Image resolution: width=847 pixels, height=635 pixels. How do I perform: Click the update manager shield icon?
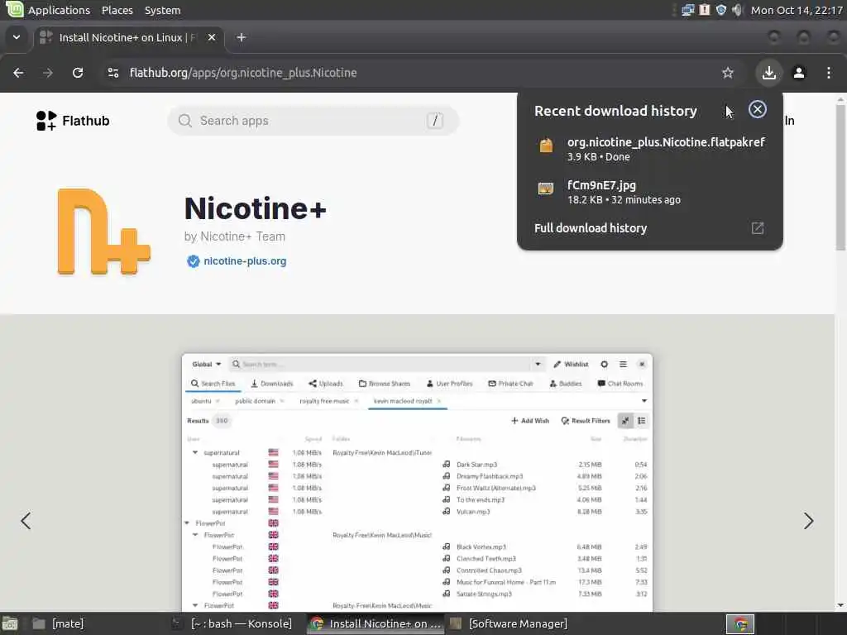coord(721,10)
